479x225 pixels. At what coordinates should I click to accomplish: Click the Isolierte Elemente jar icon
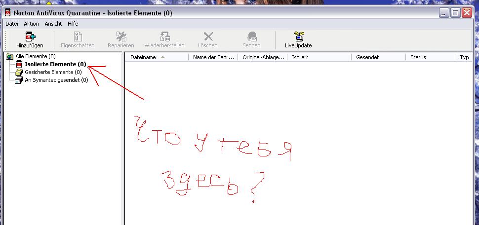19,65
